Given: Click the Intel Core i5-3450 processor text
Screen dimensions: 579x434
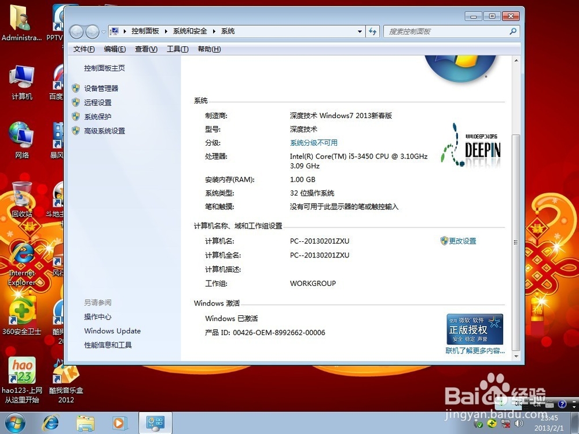Looking at the screenshot, I should tap(358, 161).
